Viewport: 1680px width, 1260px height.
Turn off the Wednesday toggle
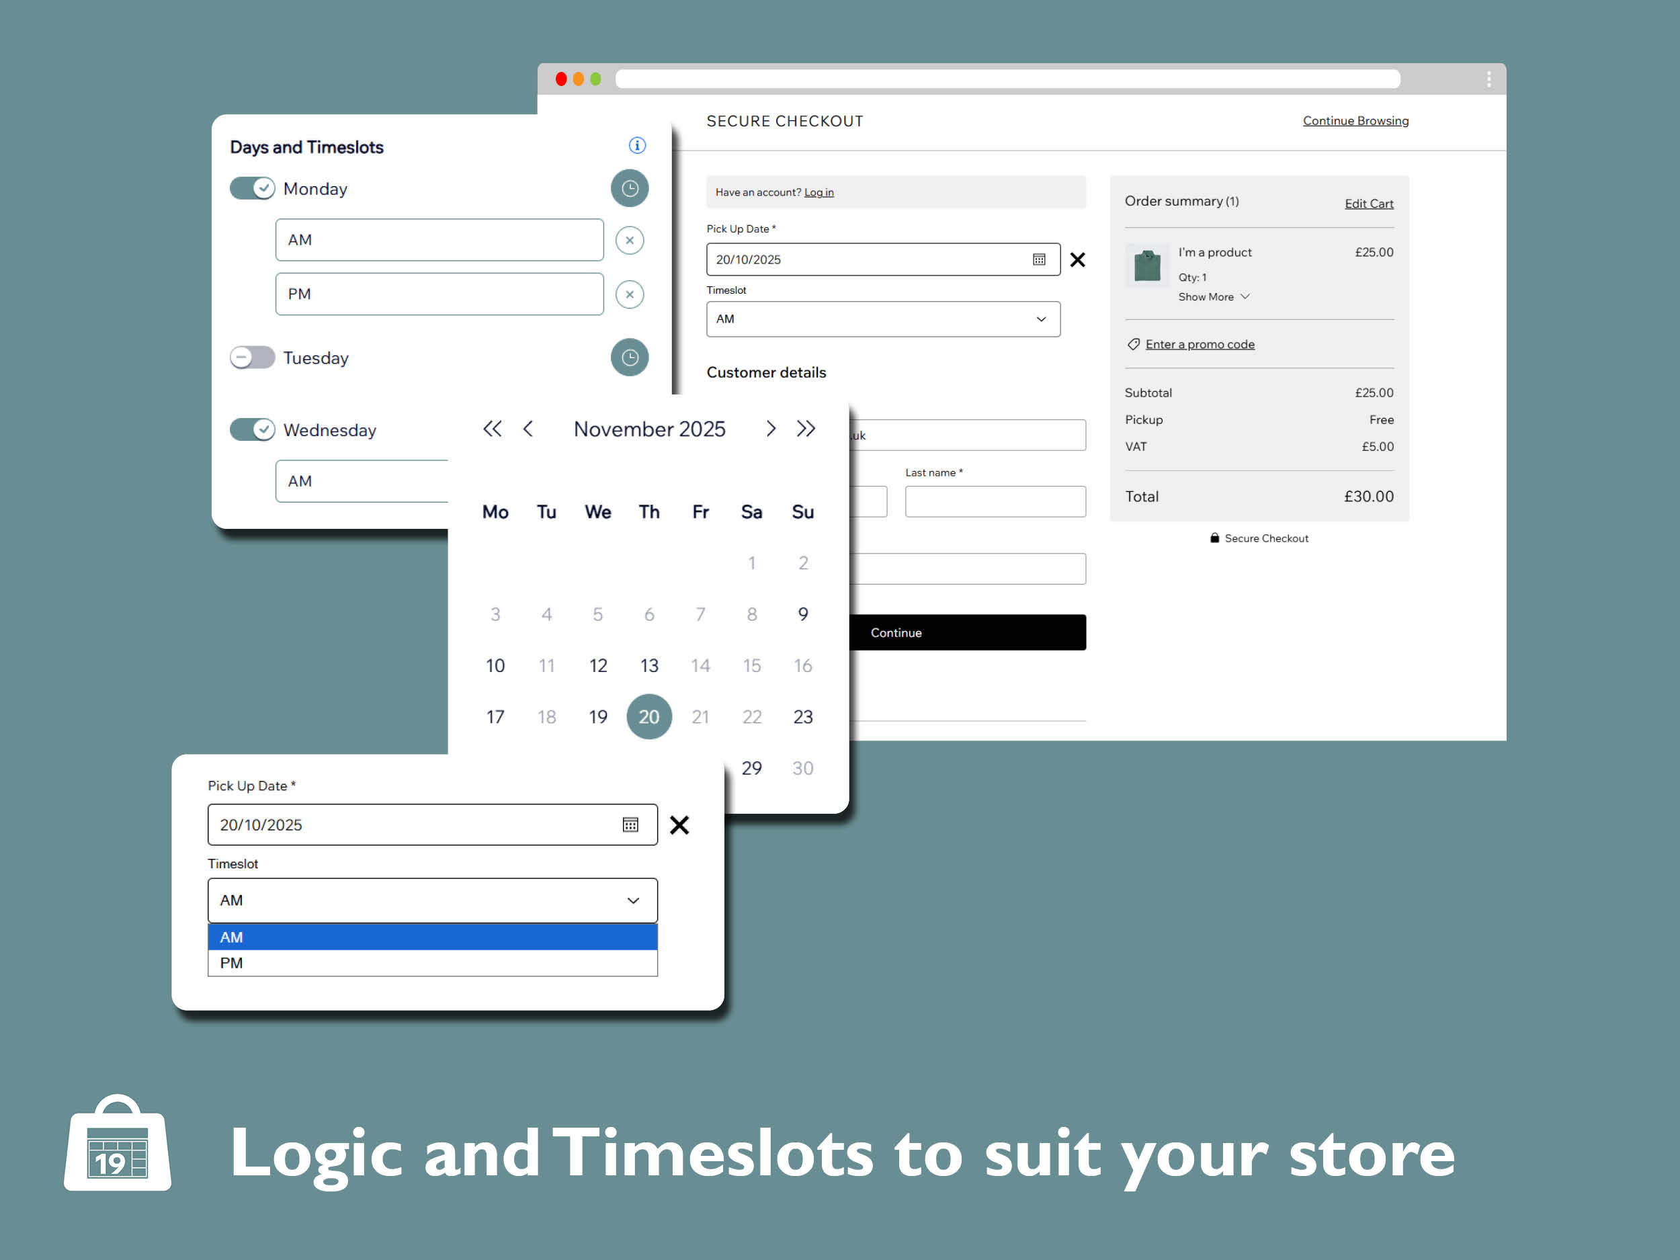[x=252, y=429]
